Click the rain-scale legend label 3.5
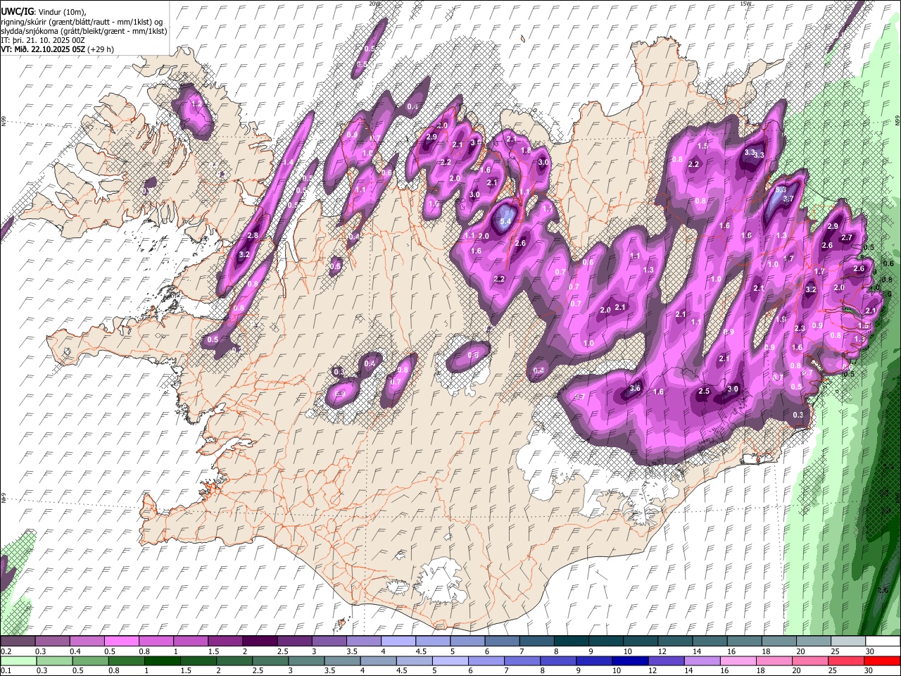This screenshot has height=676, width=901. [x=329, y=670]
